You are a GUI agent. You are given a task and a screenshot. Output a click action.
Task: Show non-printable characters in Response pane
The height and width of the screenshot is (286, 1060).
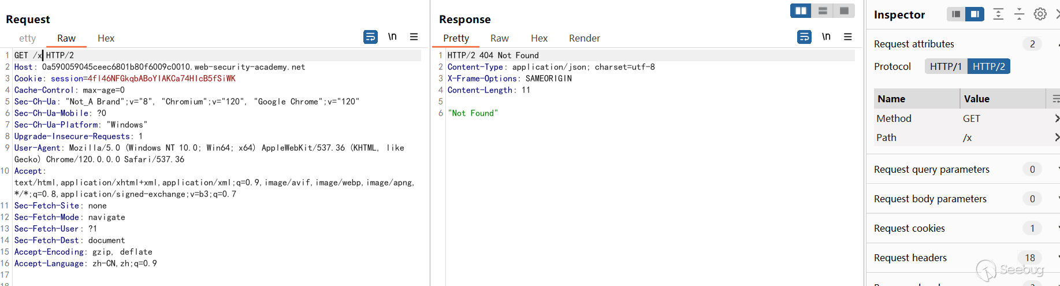click(x=826, y=37)
